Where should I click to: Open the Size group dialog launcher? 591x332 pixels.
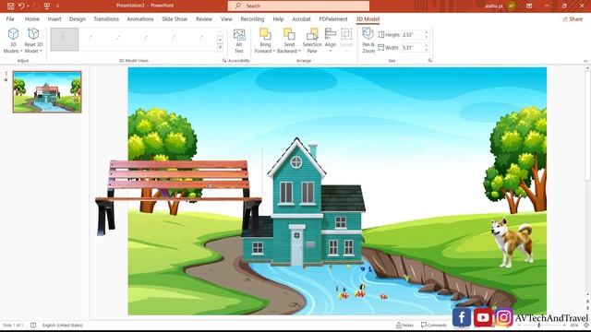[x=430, y=61]
